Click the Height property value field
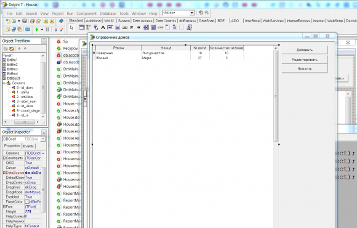This screenshot has height=228, width=357. [33, 211]
